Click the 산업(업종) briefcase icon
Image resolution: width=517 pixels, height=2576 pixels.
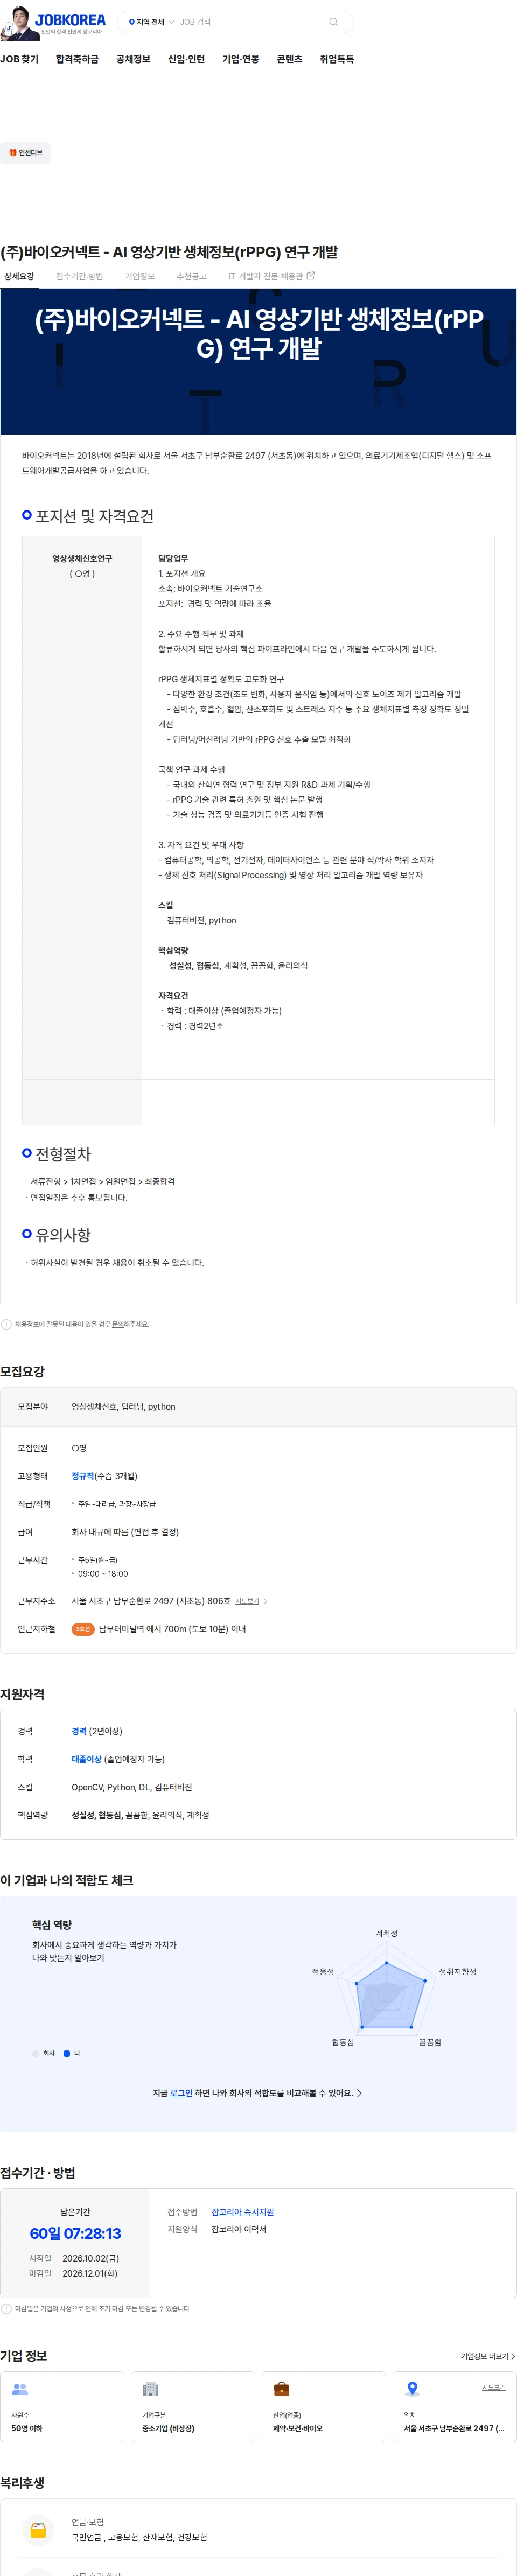282,2389
